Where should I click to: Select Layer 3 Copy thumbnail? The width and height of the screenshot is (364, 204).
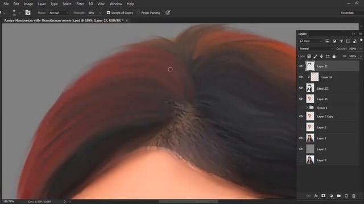(310, 116)
